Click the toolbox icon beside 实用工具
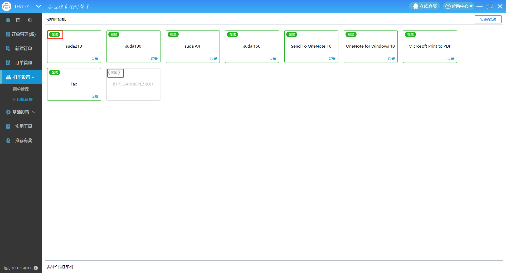Screen dimensions: 506x273 click(8, 126)
